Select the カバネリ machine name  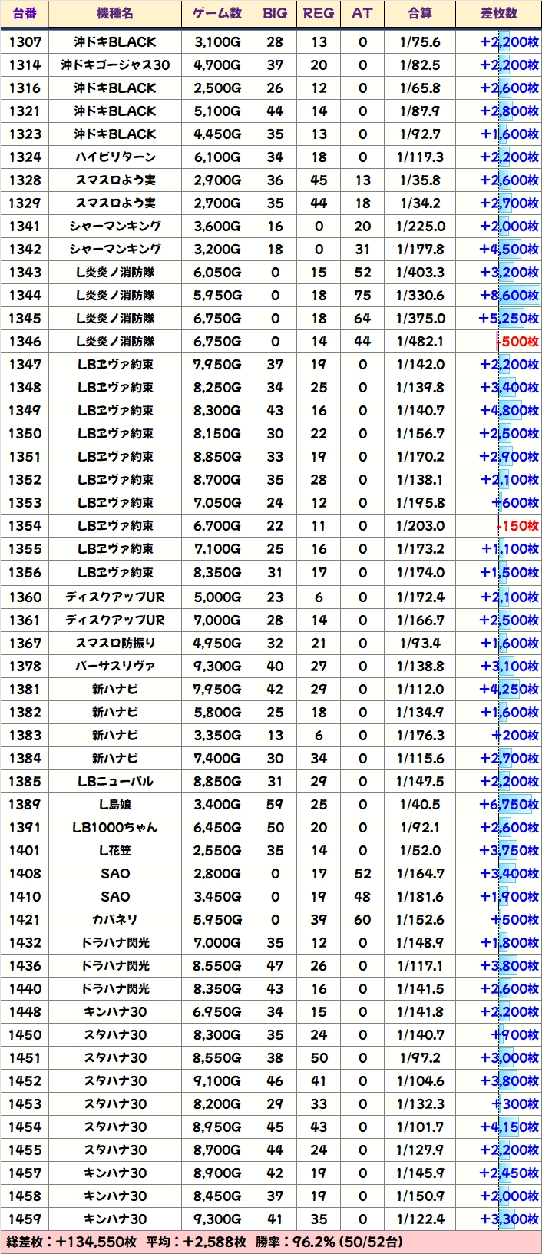pos(115,919)
